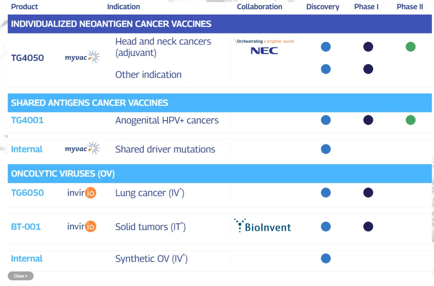The image size is (434, 286).
Task: Click the myvac logo for shared driver mutations
Action: click(82, 149)
